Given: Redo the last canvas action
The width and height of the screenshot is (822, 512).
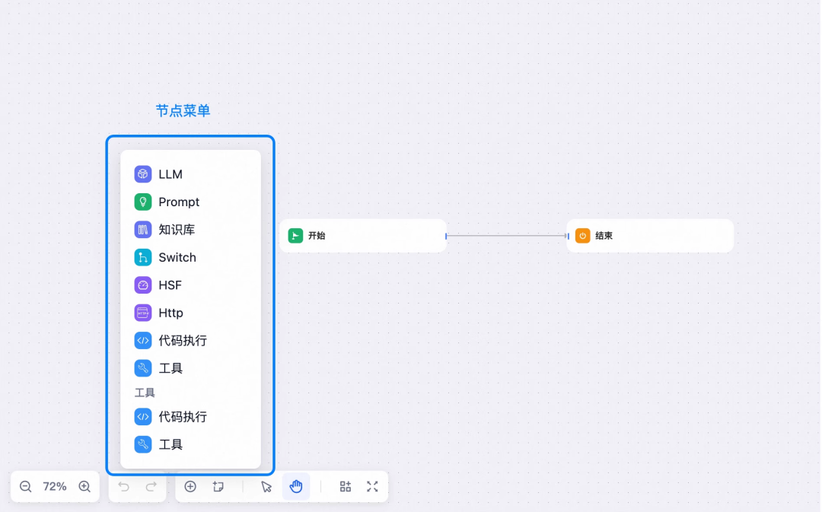Looking at the screenshot, I should tap(151, 487).
